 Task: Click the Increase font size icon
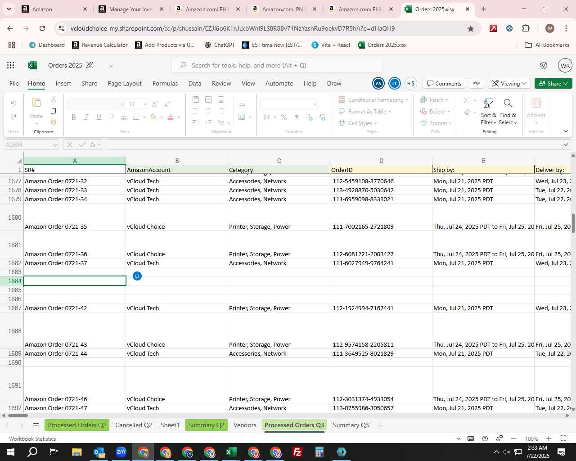tap(155, 104)
